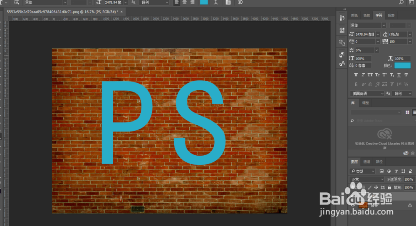Switch to the 调整 panel tab
Screen dimensions: 416x226
point(366,103)
